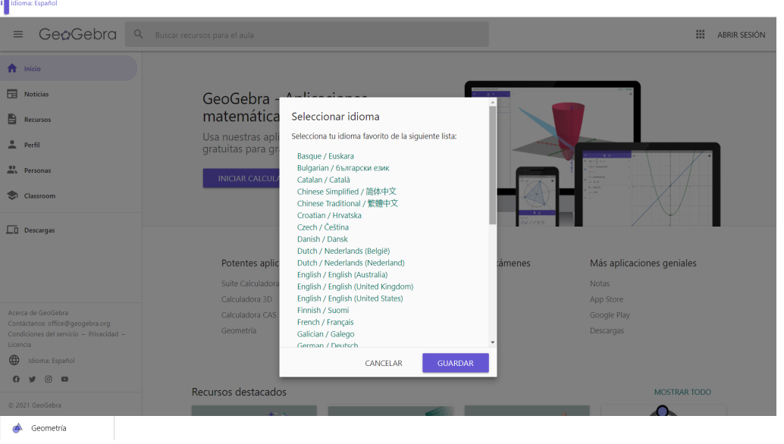Open GeoGebra YouTube icon
Viewport: 784px width, 444px height.
pos(64,379)
